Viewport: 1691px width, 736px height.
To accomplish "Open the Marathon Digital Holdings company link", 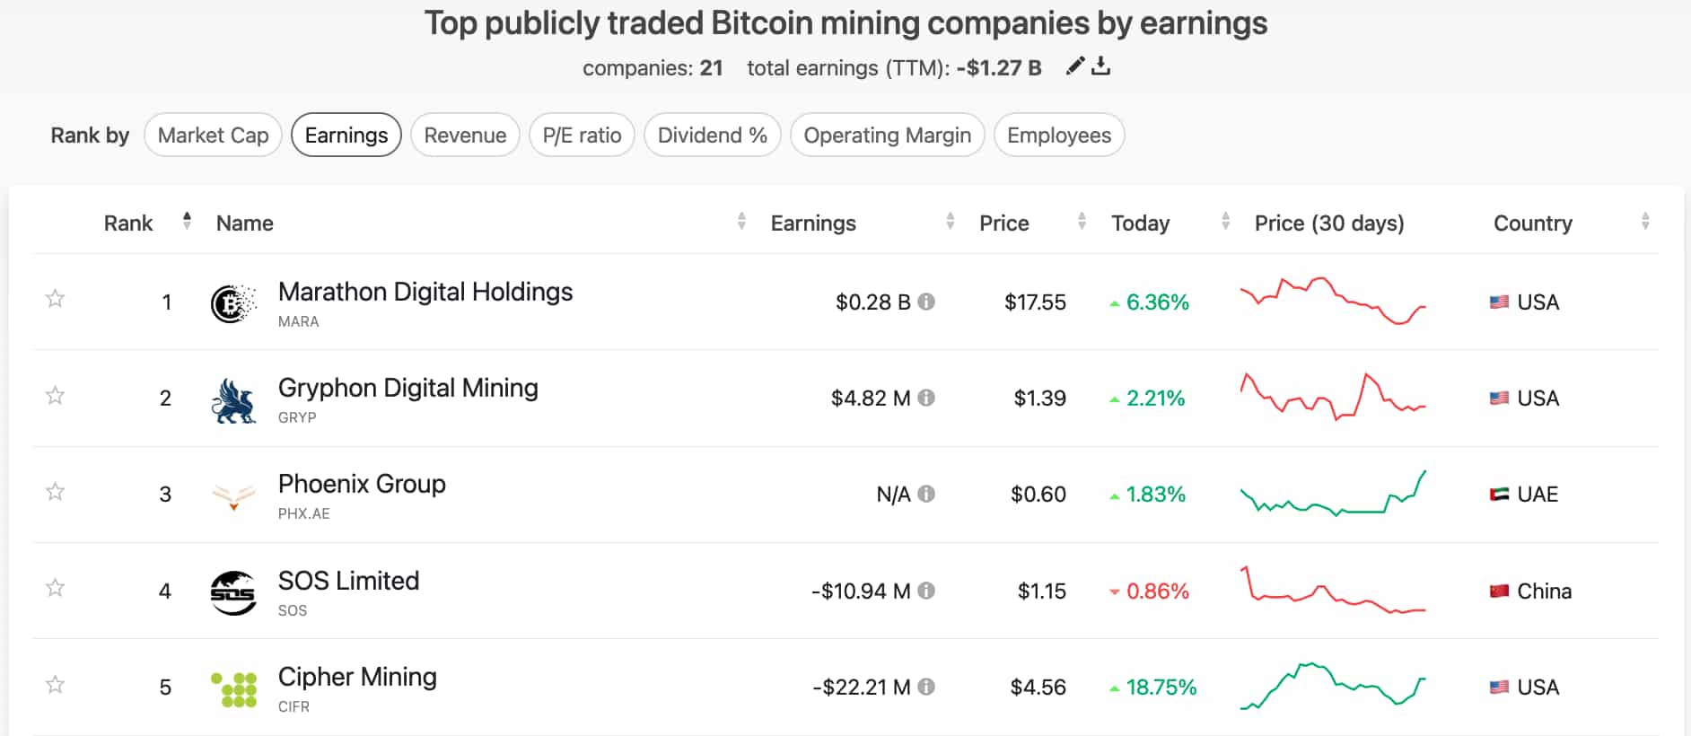I will [425, 292].
